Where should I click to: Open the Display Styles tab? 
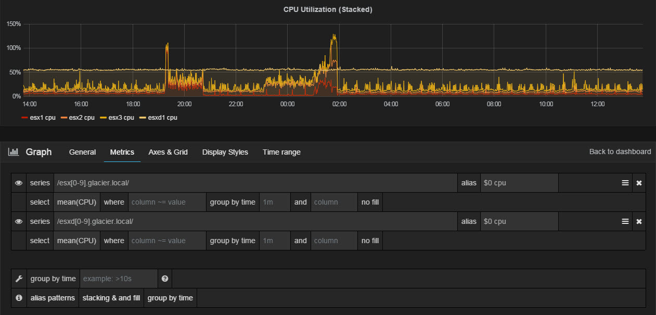tap(225, 152)
